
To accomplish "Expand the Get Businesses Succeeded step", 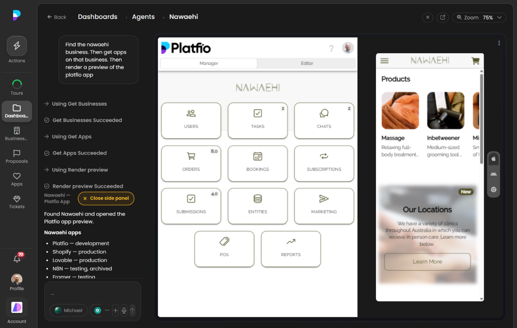I will (83, 120).
